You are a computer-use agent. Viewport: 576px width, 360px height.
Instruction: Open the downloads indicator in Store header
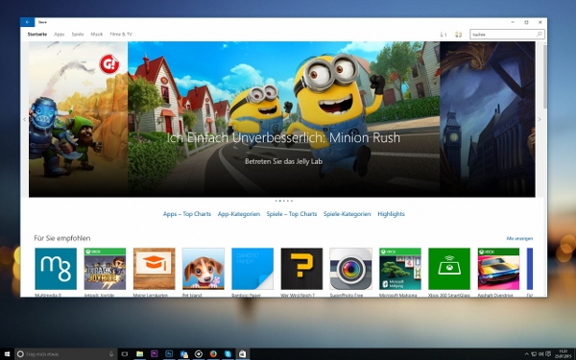(444, 35)
